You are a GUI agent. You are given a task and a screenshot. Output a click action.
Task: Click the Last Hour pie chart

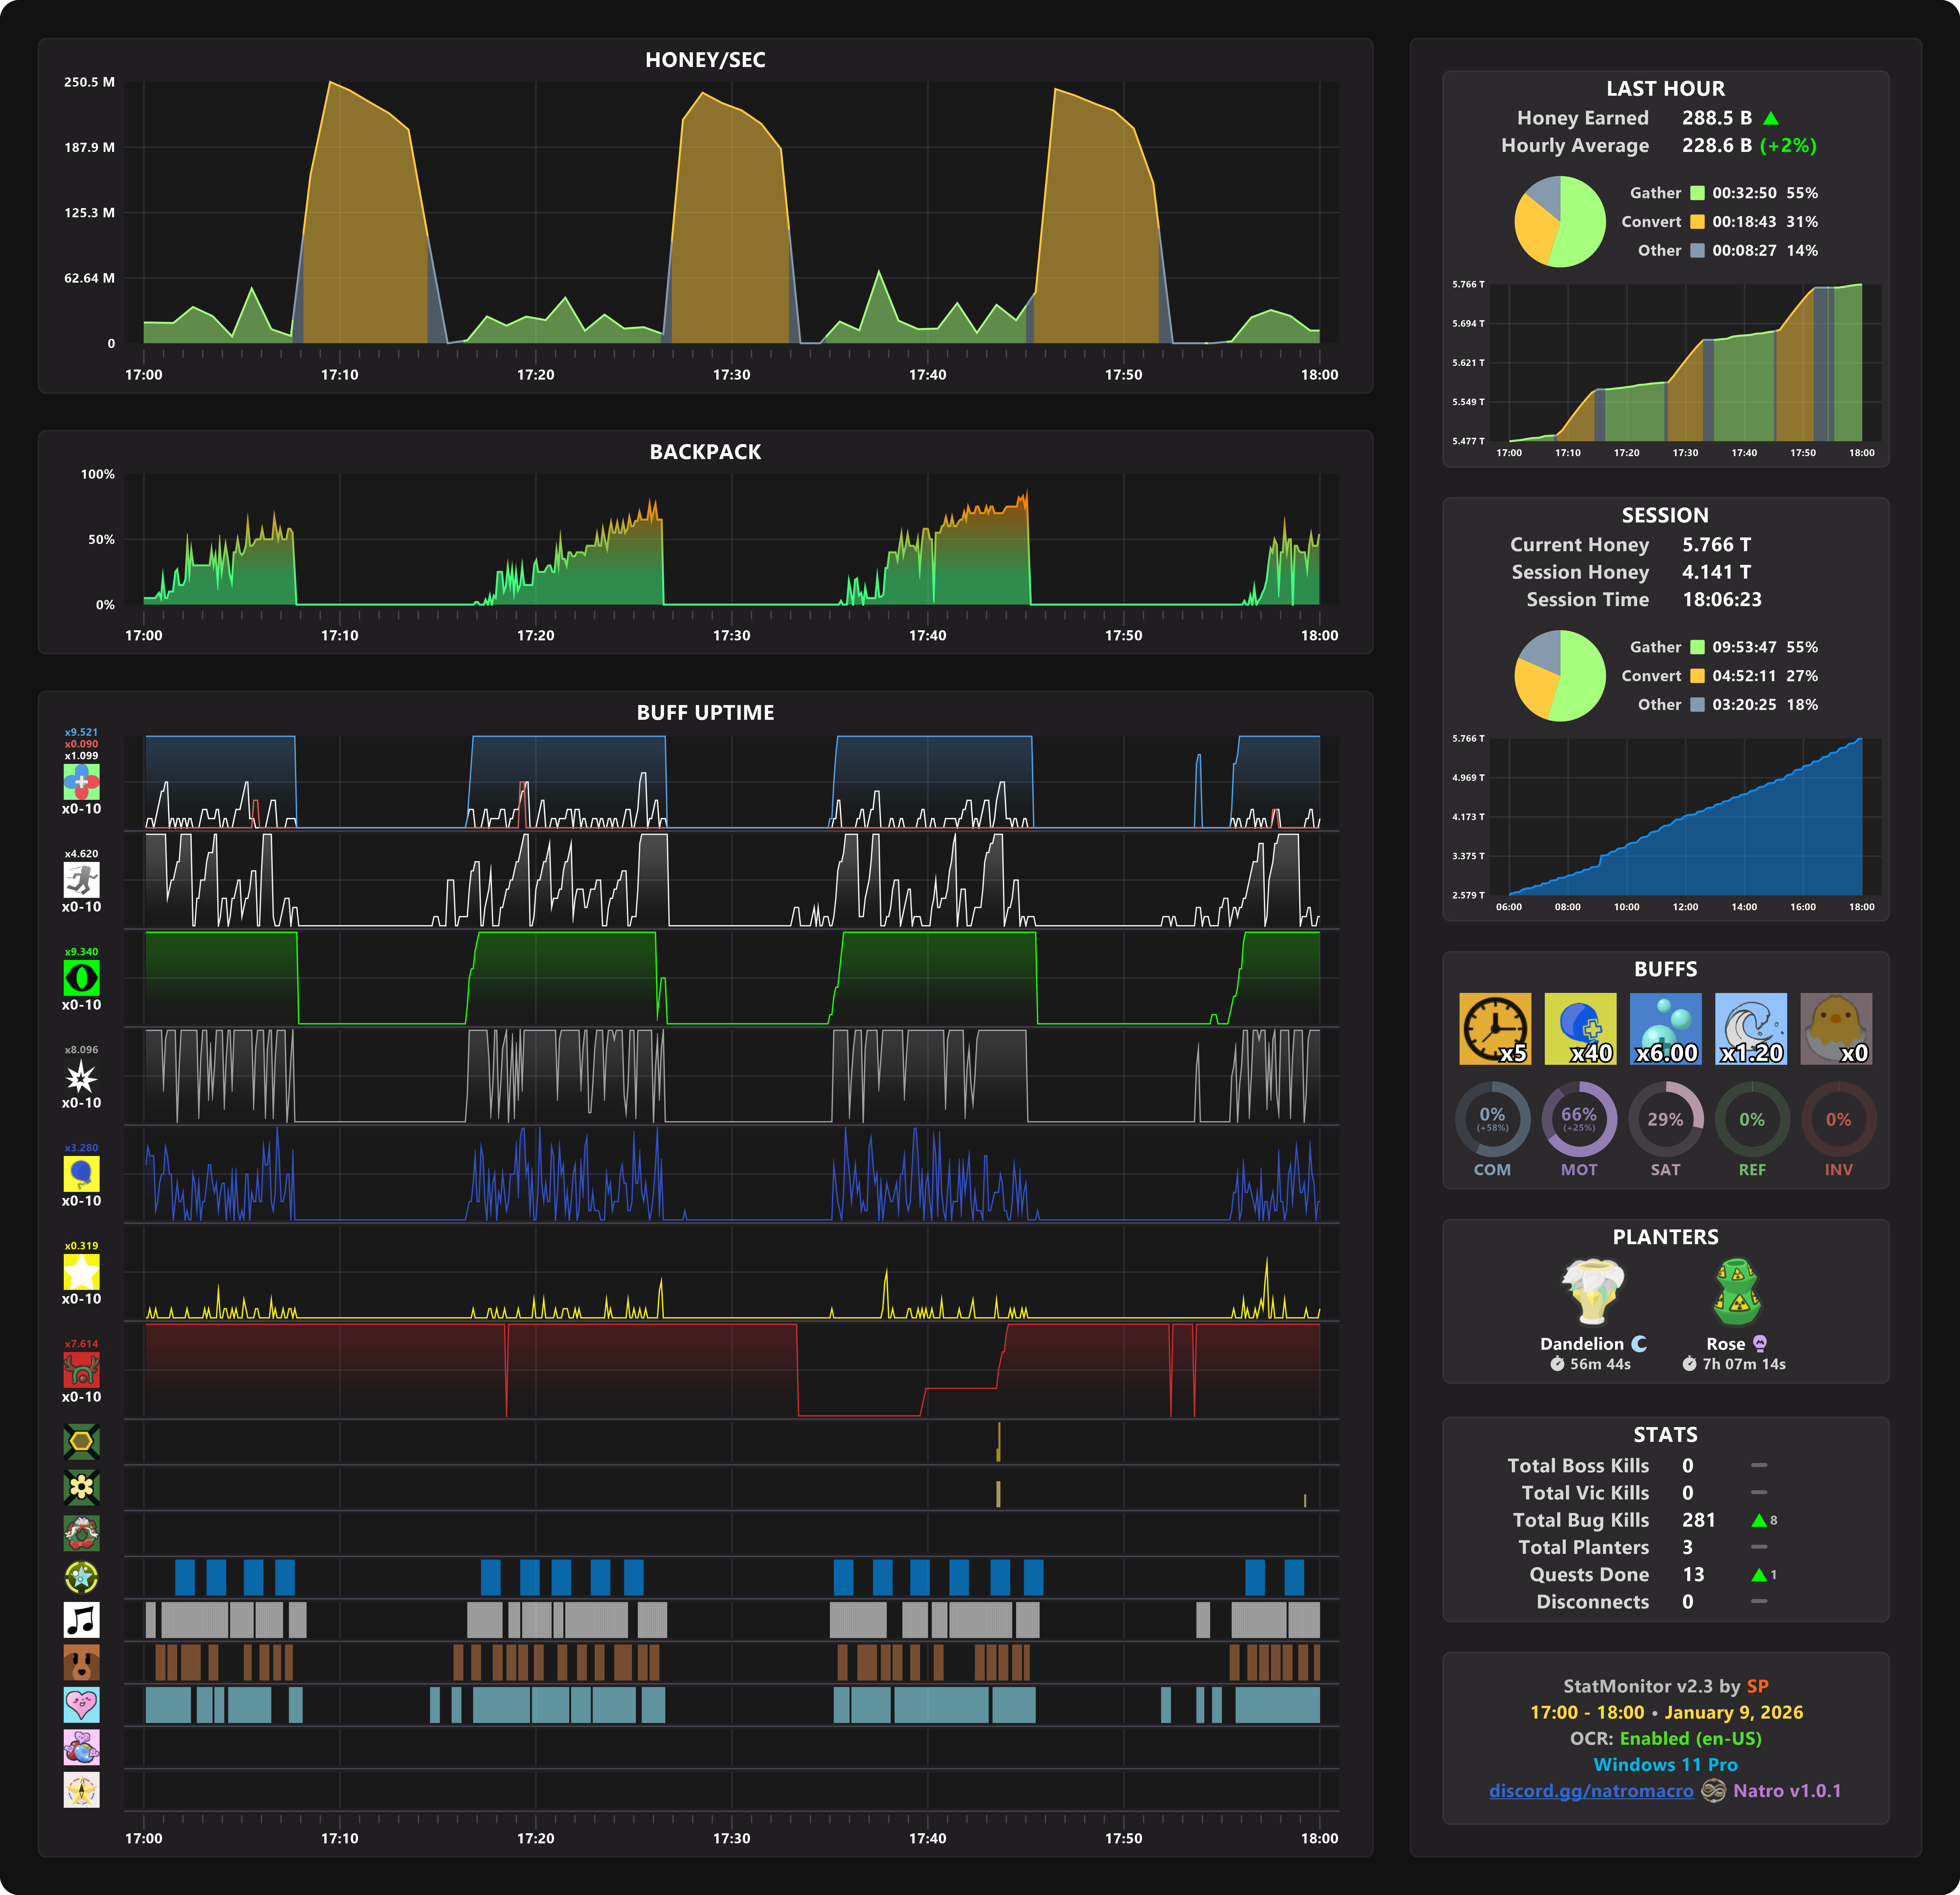1560,222
